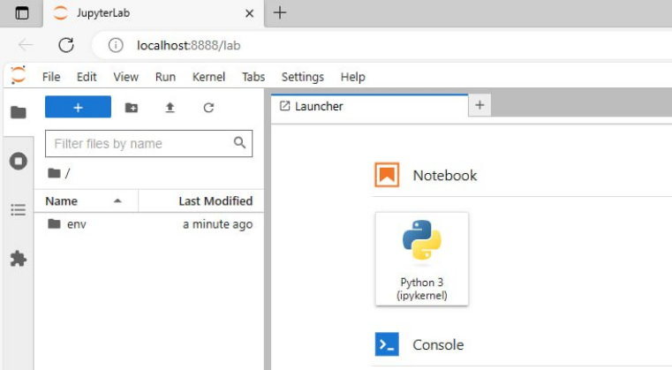This screenshot has width=672, height=370.
Task: Refresh the file browser list
Action: [x=208, y=108]
